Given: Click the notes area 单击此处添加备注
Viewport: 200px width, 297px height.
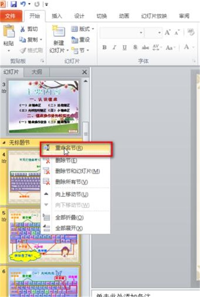Looking at the screenshot, I should 123,295.
